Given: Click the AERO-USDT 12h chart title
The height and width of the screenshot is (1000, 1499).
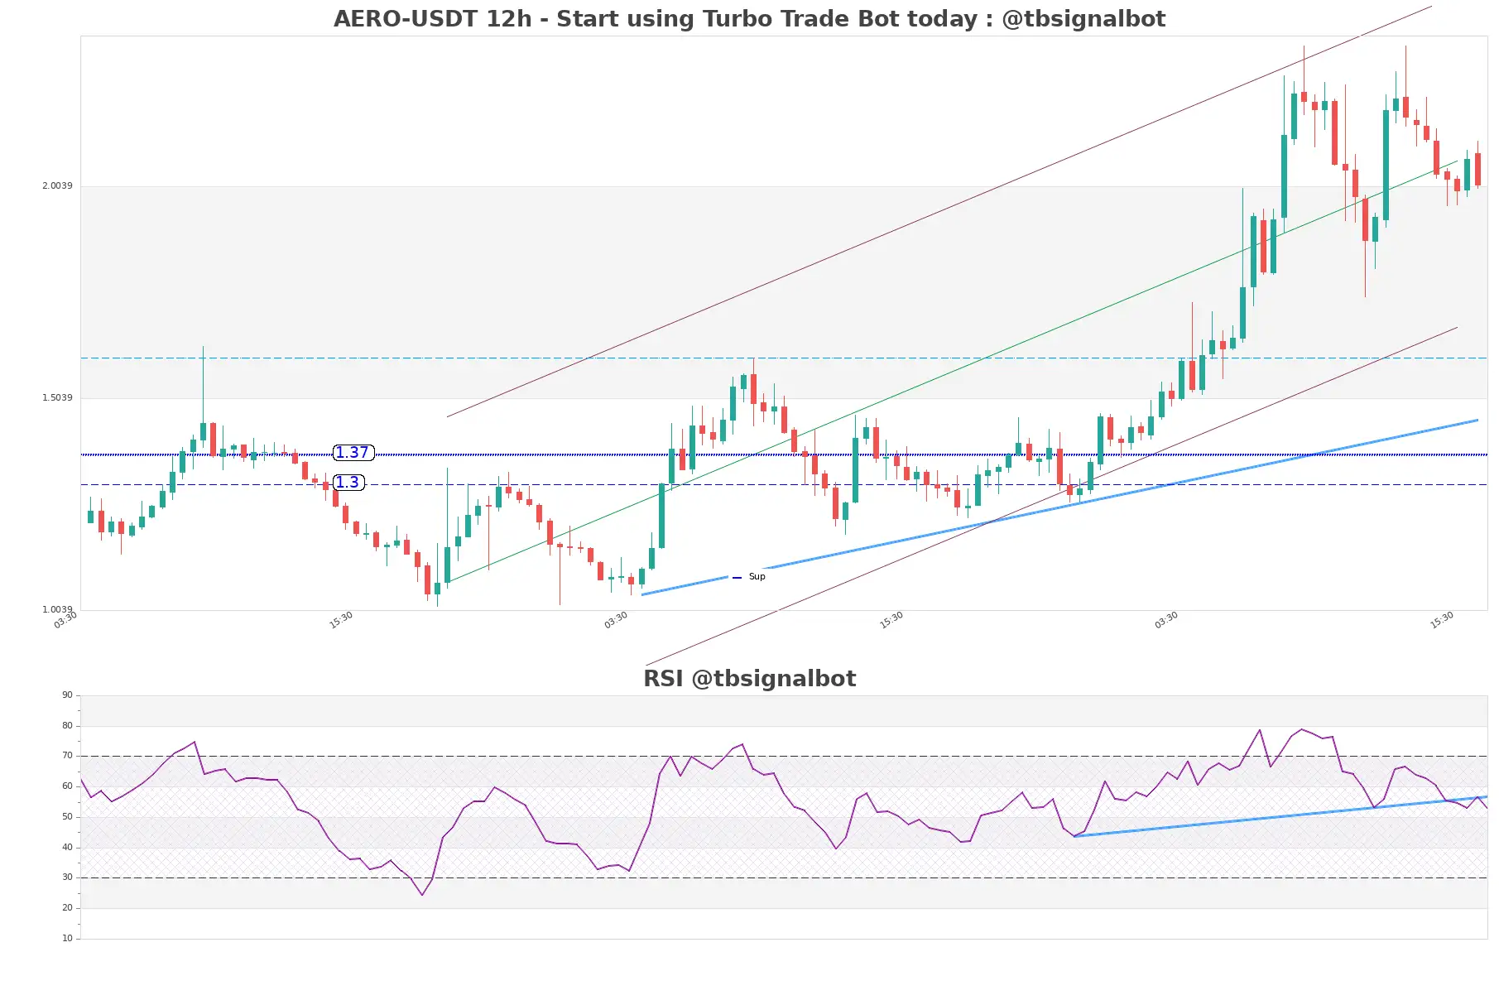Looking at the screenshot, I should point(749,19).
